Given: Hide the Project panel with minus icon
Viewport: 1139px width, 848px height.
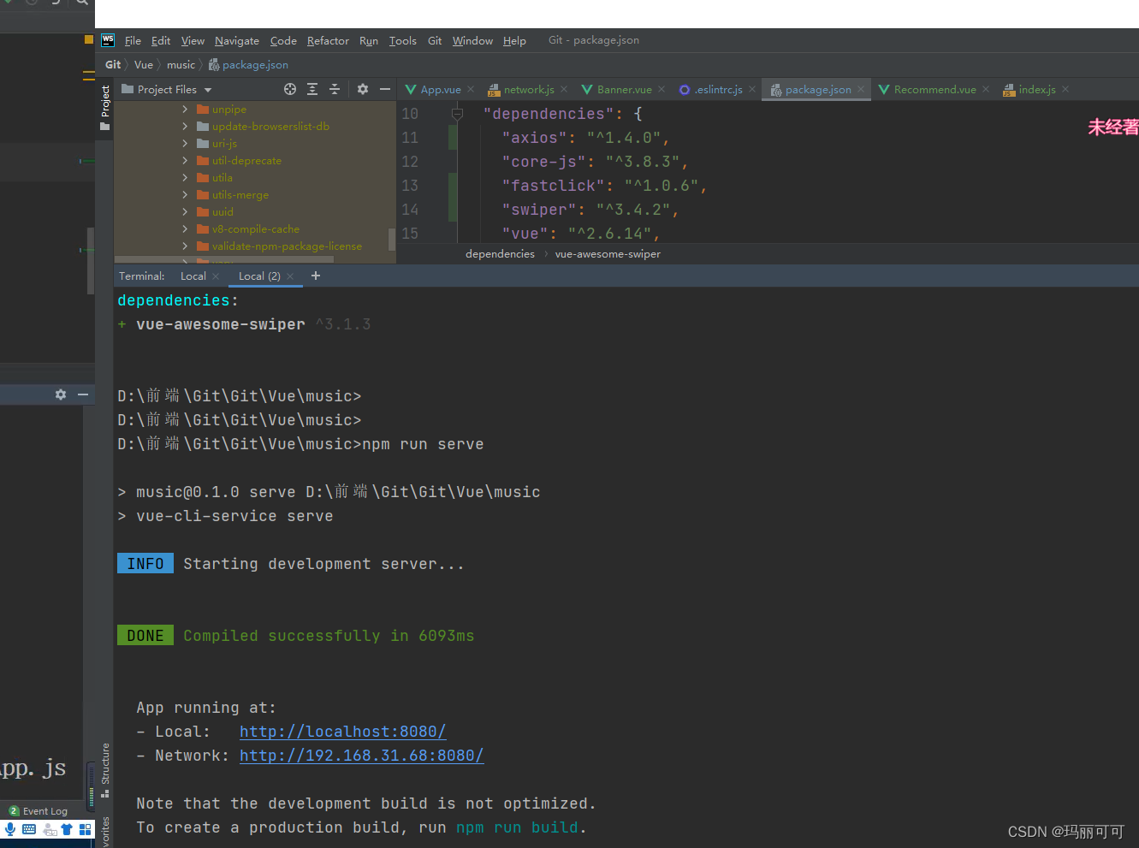Looking at the screenshot, I should click(385, 89).
